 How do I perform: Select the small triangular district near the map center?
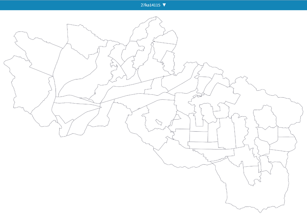pyautogui.click(x=177, y=117)
